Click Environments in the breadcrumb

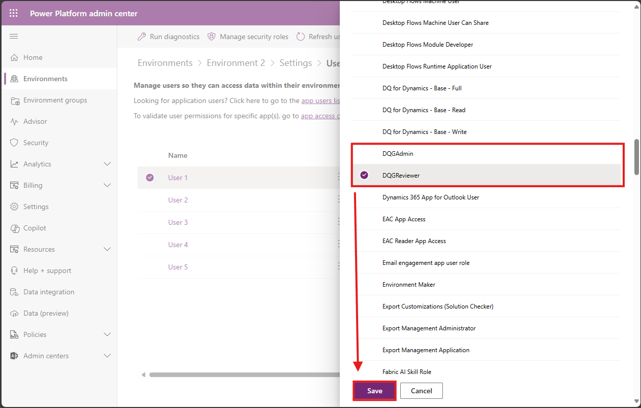click(x=165, y=63)
